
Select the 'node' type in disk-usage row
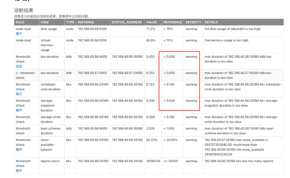pyautogui.click(x=70, y=29)
